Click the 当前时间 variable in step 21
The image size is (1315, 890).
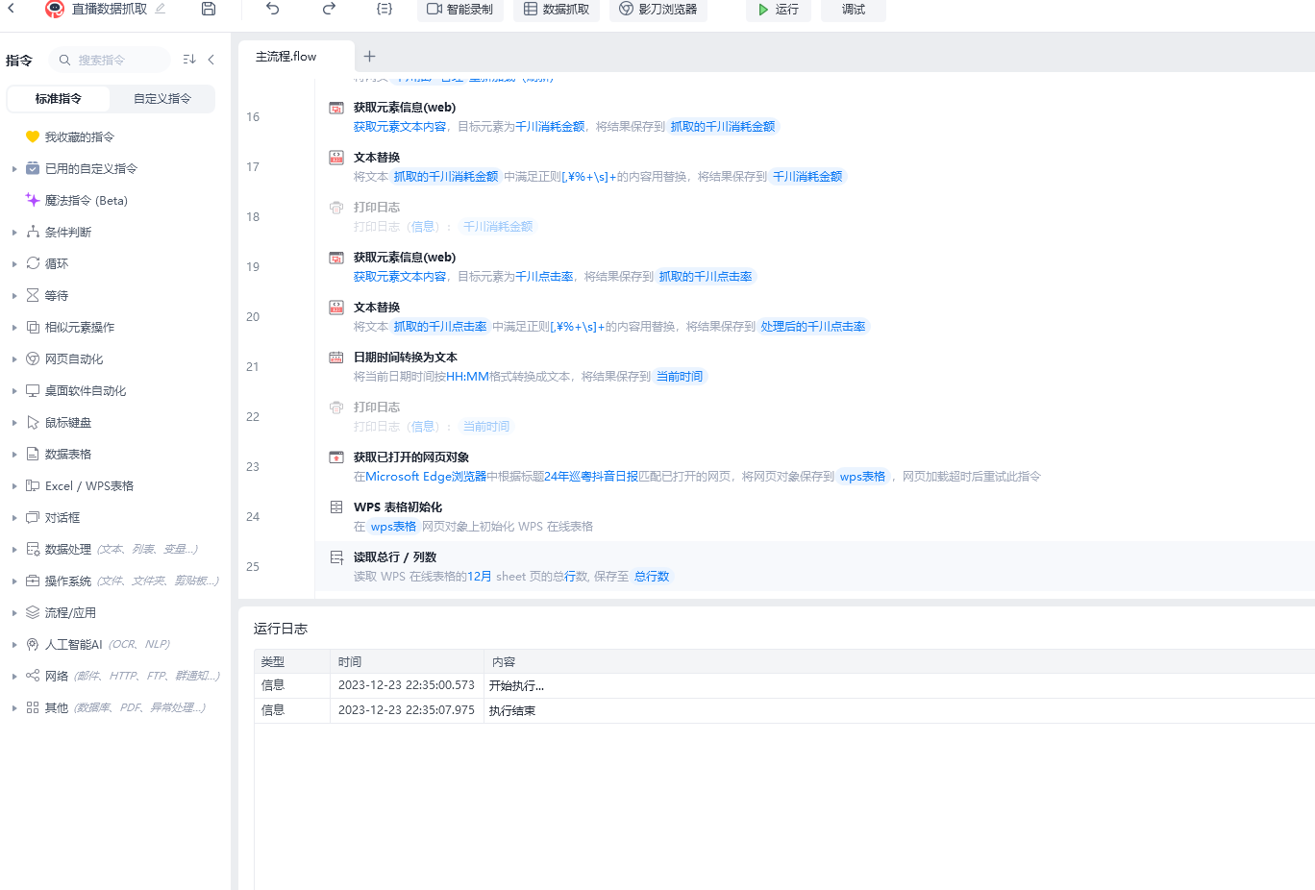(680, 377)
